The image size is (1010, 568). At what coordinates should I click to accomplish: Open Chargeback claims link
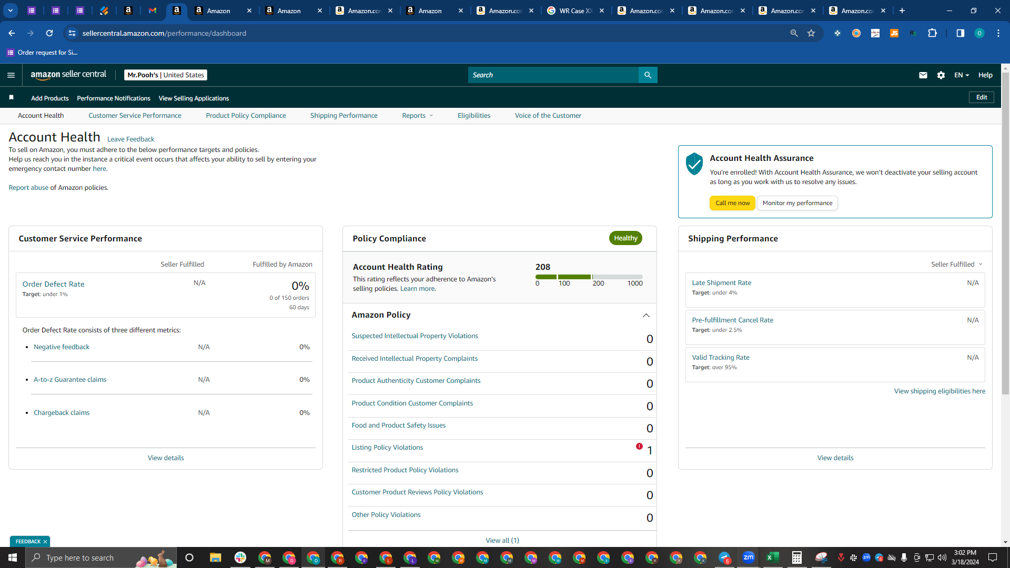[62, 413]
